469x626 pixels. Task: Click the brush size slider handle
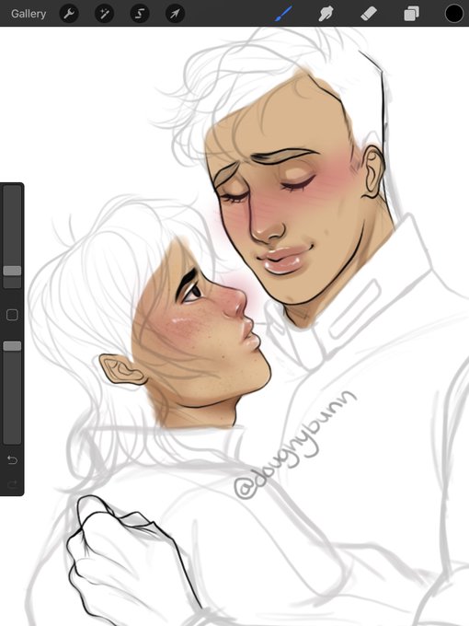(x=12, y=271)
